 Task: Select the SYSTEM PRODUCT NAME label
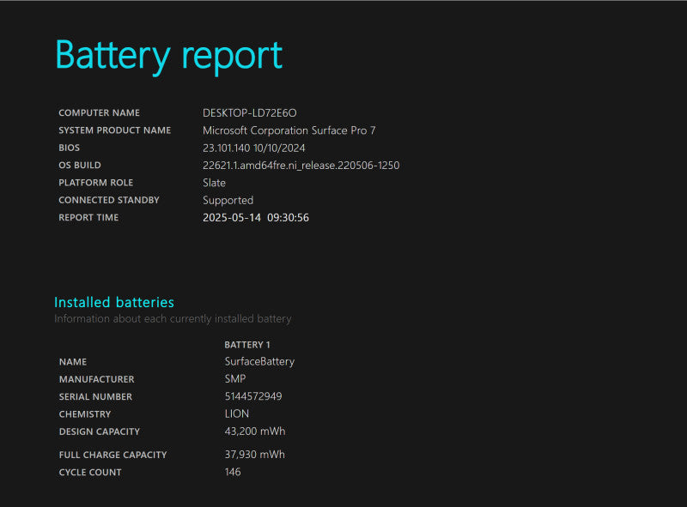pyautogui.click(x=115, y=130)
